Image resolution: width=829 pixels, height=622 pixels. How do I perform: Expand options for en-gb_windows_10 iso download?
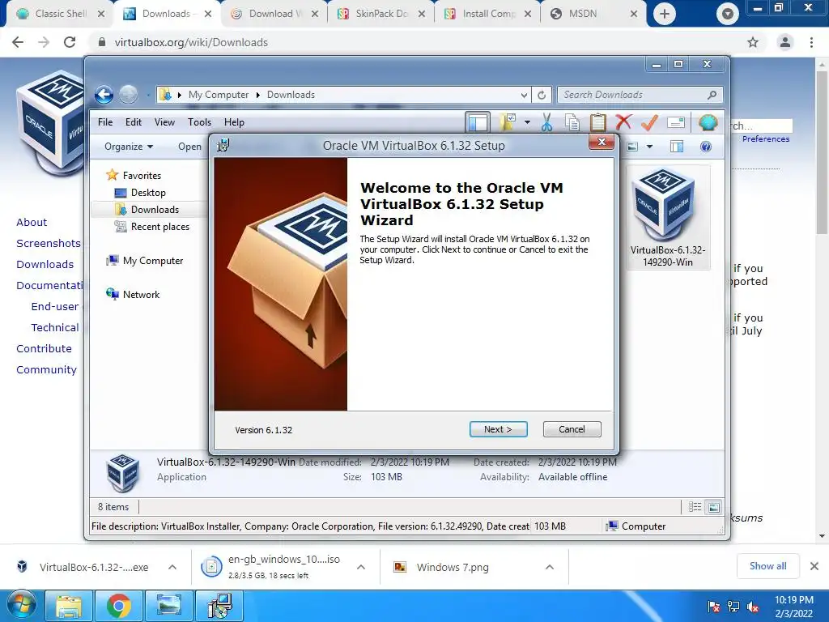pyautogui.click(x=361, y=567)
